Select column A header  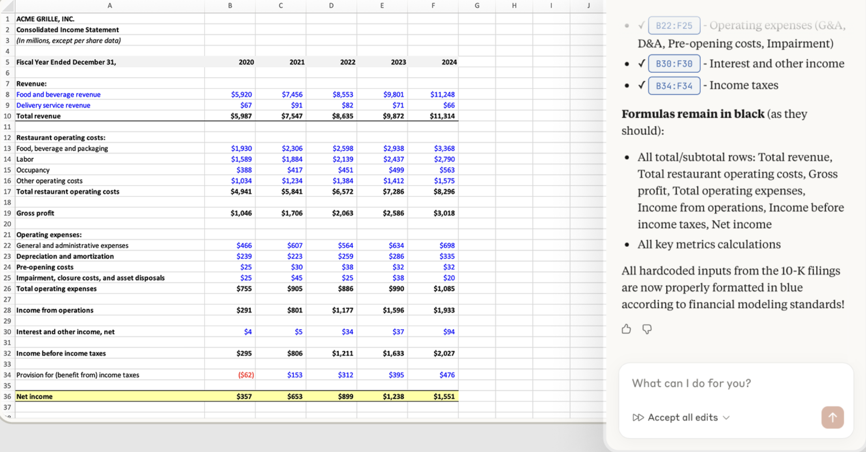coord(110,6)
